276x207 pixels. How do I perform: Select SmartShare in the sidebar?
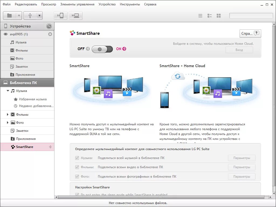[x=27, y=147]
